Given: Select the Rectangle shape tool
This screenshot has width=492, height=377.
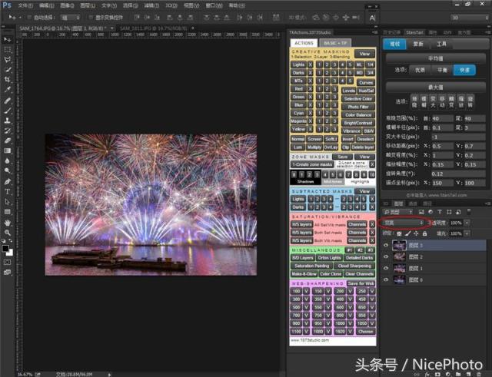Looking at the screenshot, I should pos(7,212).
